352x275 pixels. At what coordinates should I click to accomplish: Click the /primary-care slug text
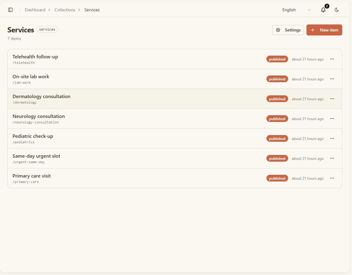point(26,182)
